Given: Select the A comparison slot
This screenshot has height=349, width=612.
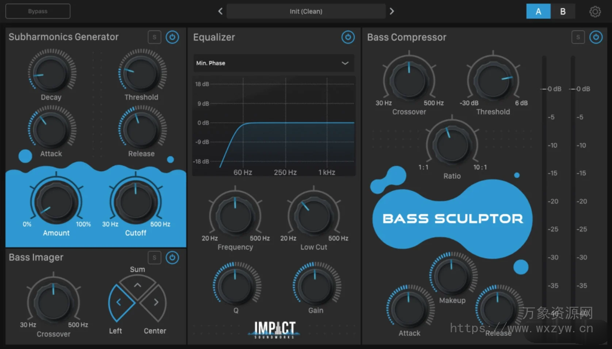Looking at the screenshot, I should point(538,11).
